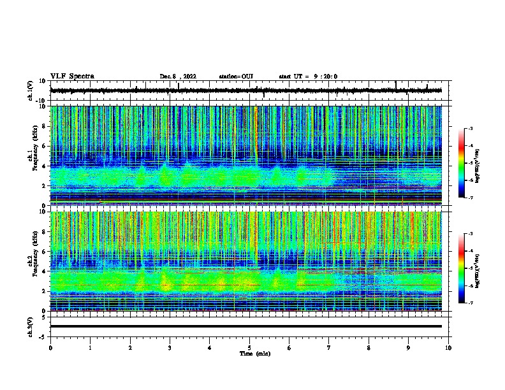Click the "-3" tick on ch.1 colorbar
Screen dimensions: 505x390
click(470, 128)
